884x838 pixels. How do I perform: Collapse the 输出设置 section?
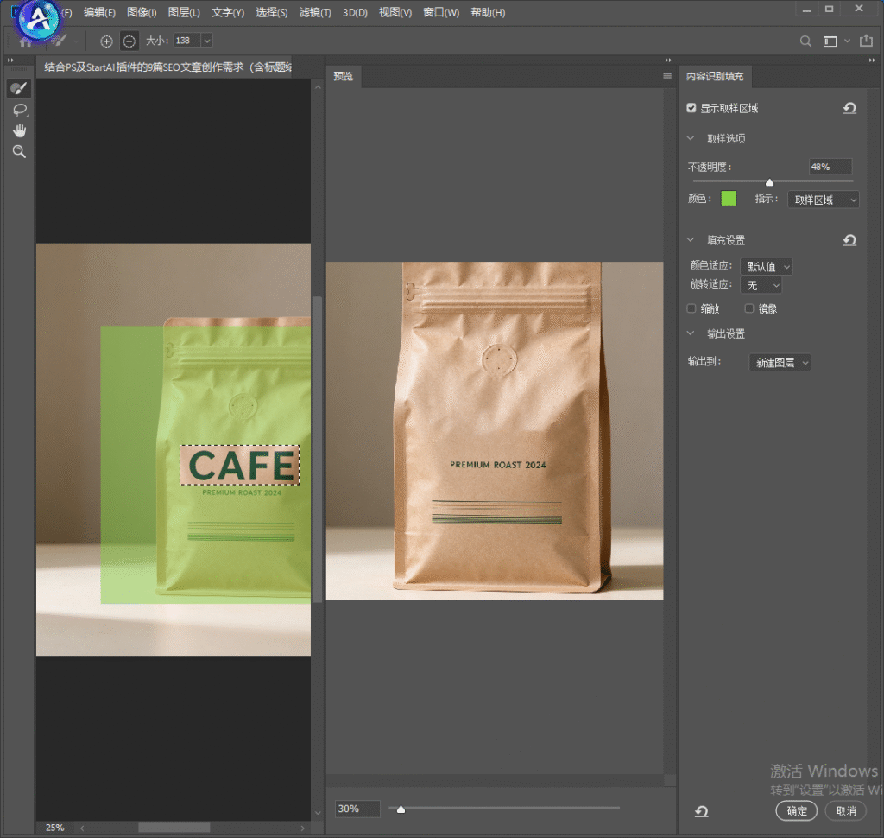[691, 333]
